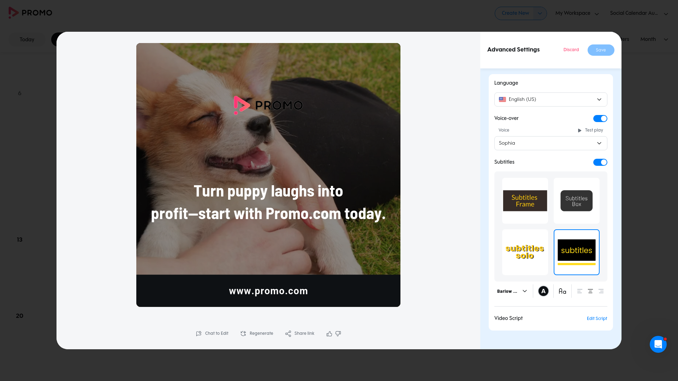Viewport: 678px width, 381px height.
Task: Click the Edit Script link
Action: click(597, 319)
